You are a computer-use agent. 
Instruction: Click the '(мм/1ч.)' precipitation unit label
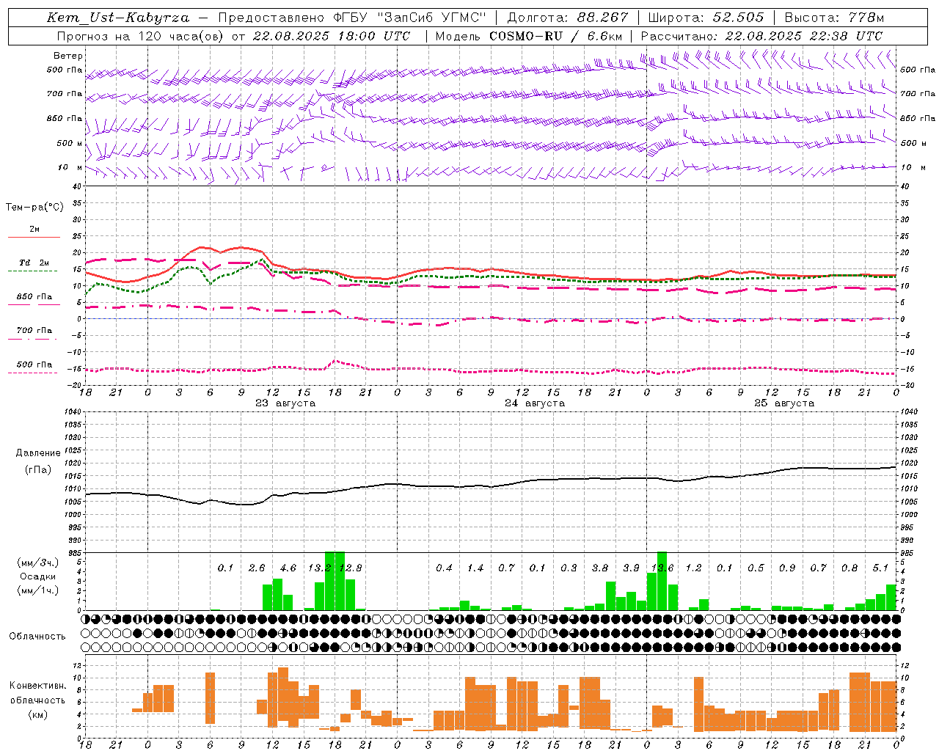pyautogui.click(x=37, y=590)
